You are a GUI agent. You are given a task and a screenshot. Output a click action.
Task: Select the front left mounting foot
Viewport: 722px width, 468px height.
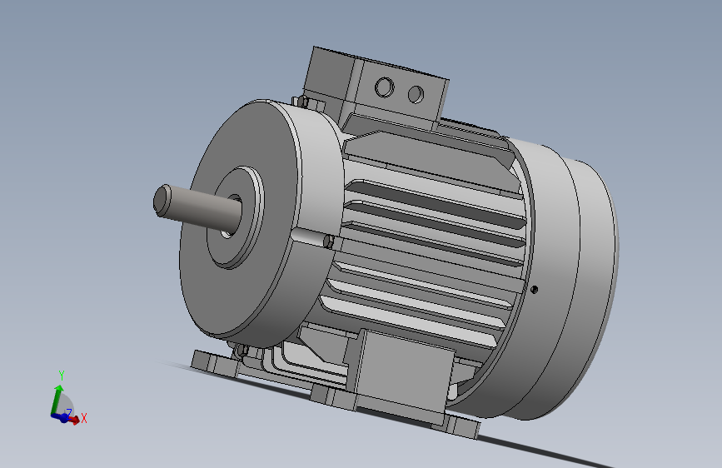215,364
